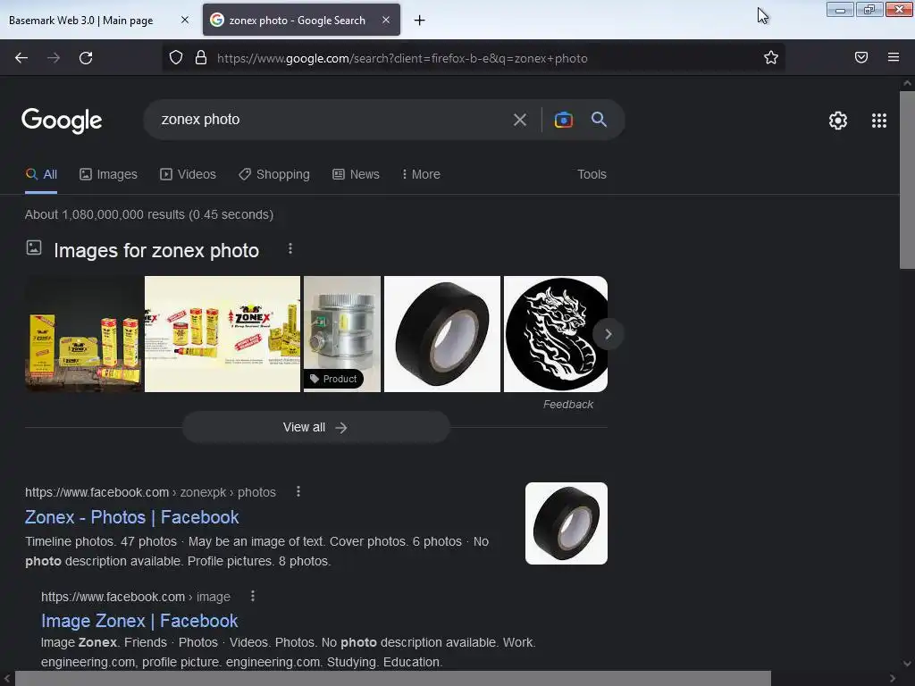The image size is (915, 686).
Task: Advance image carousel with right chevron
Action: click(x=608, y=334)
